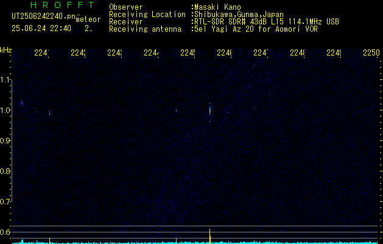Click the 2244 time axis label
Screen dimensions: 383x244
click(151, 52)
